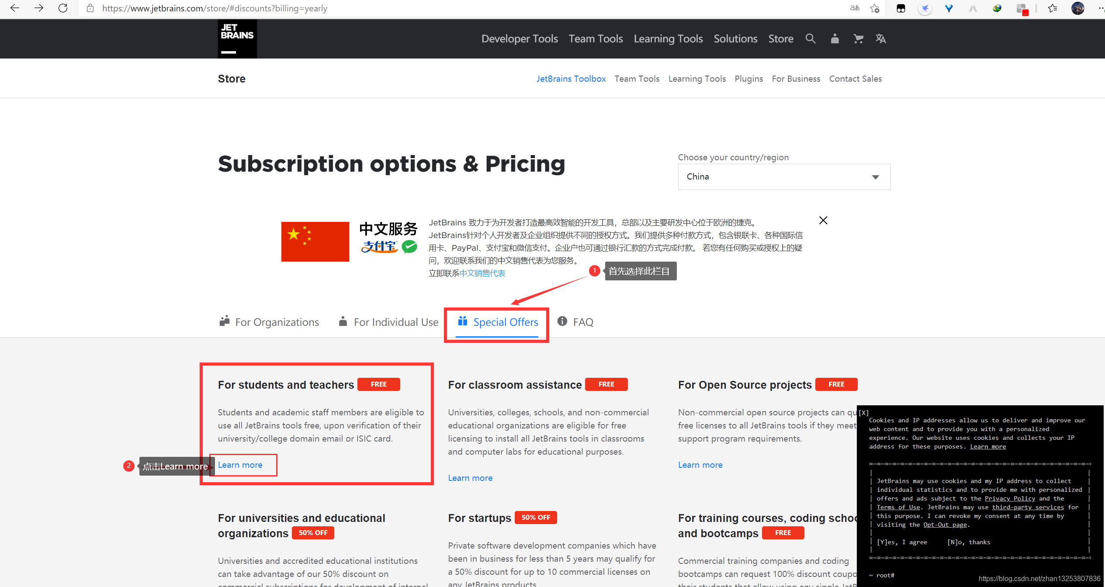Screen dimensions: 1105x587
Task: Click the browser back arrow
Action: click(x=15, y=8)
